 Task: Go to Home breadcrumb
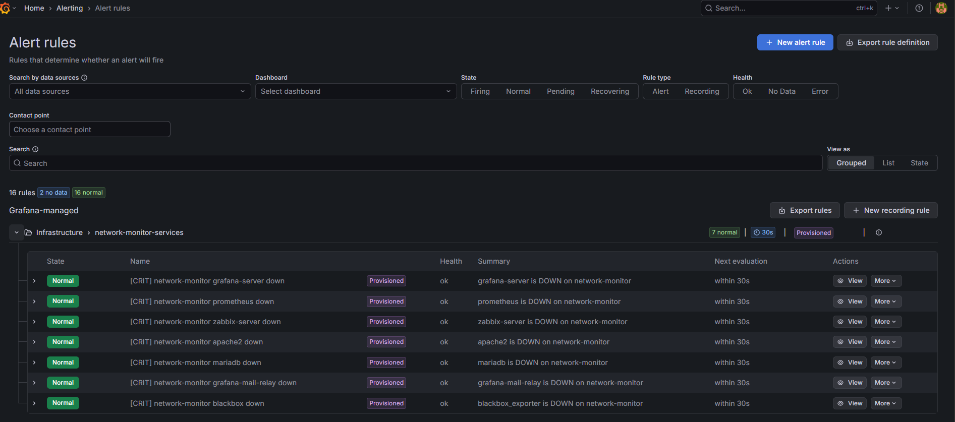point(34,8)
